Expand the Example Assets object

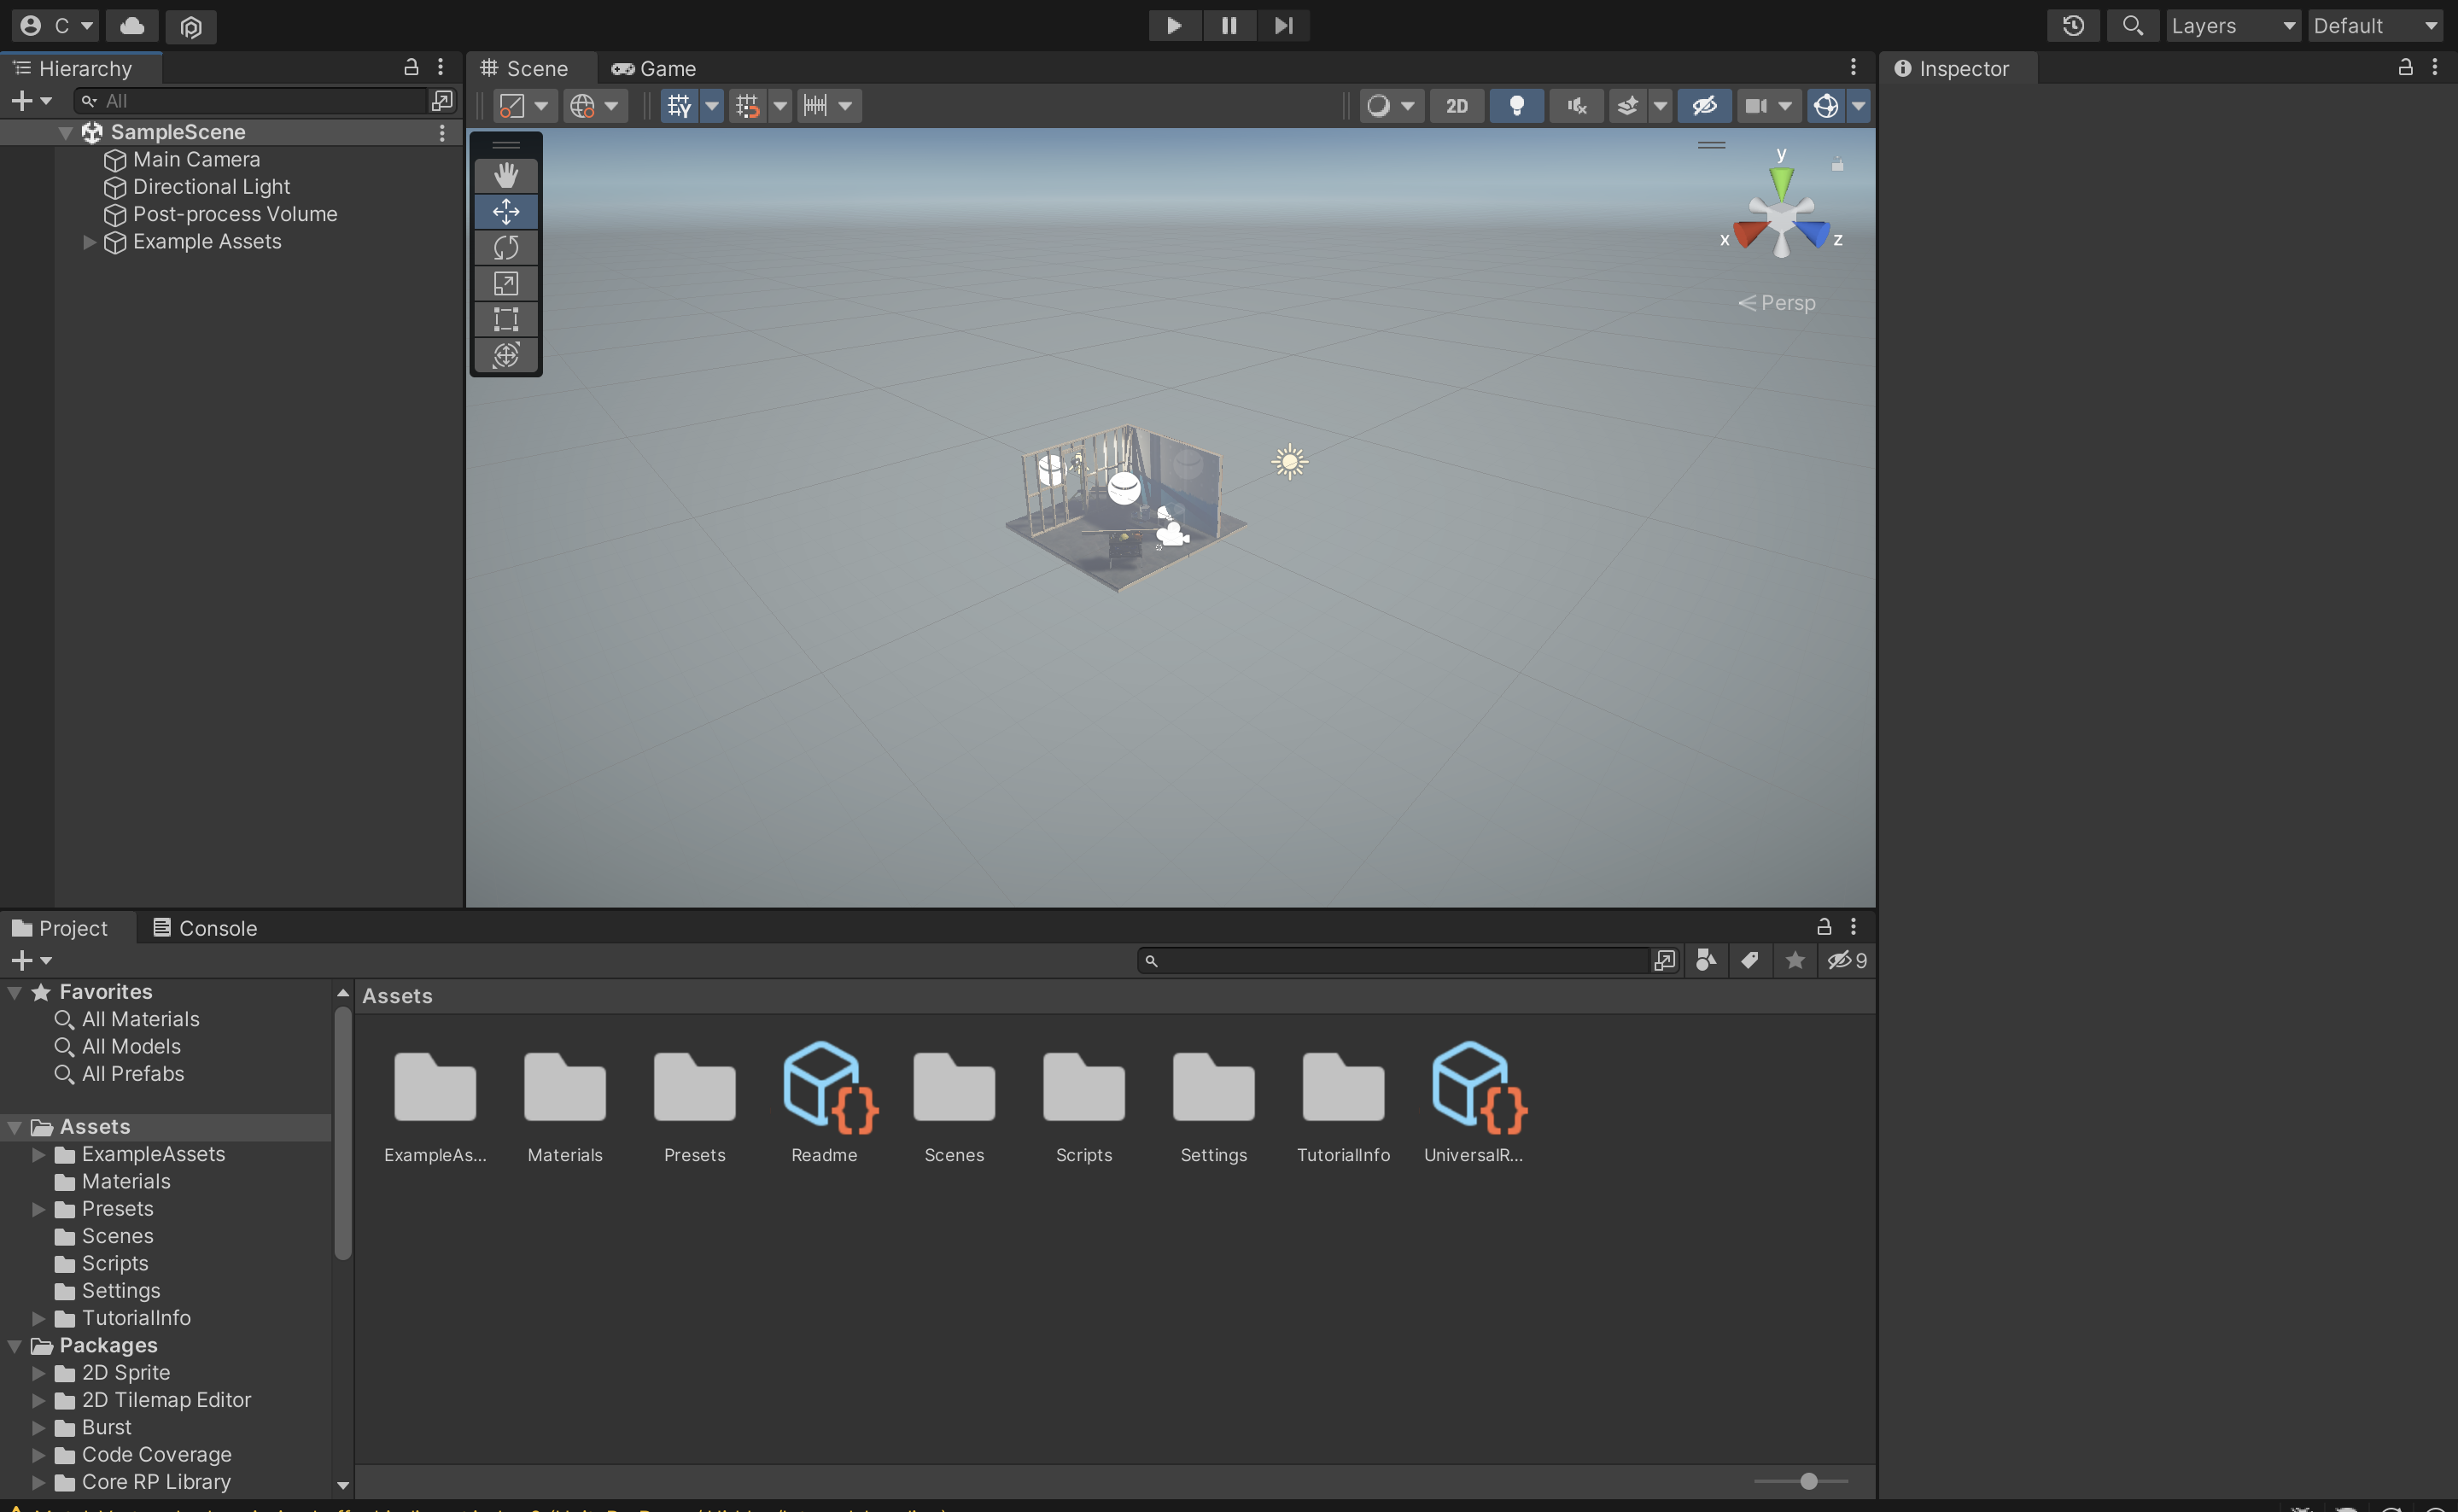coord(89,242)
